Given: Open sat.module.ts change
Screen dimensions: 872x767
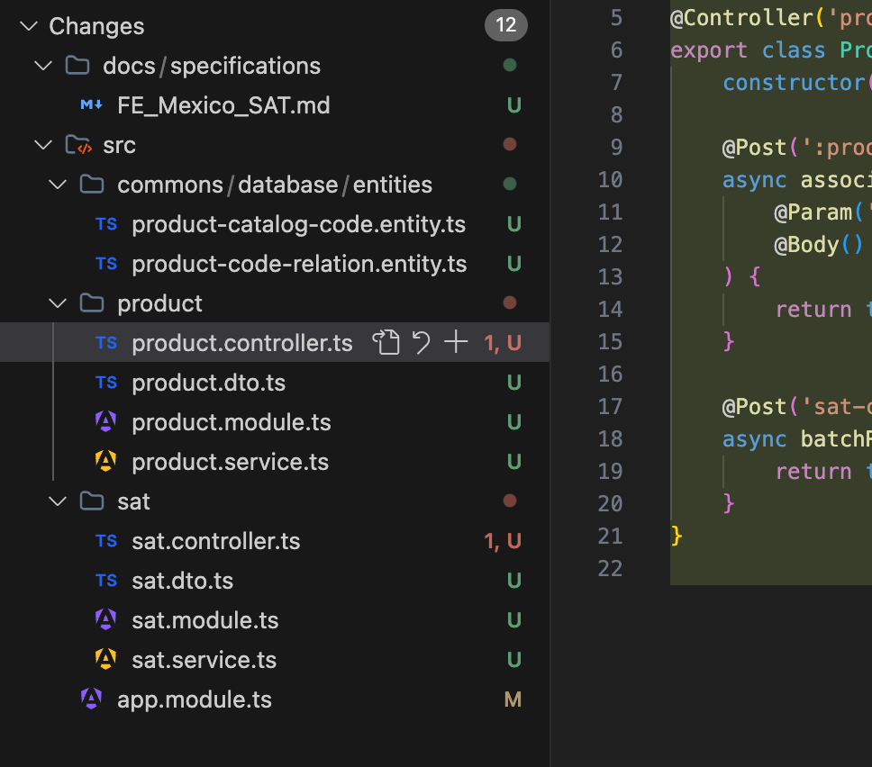Looking at the screenshot, I should (x=275, y=619).
